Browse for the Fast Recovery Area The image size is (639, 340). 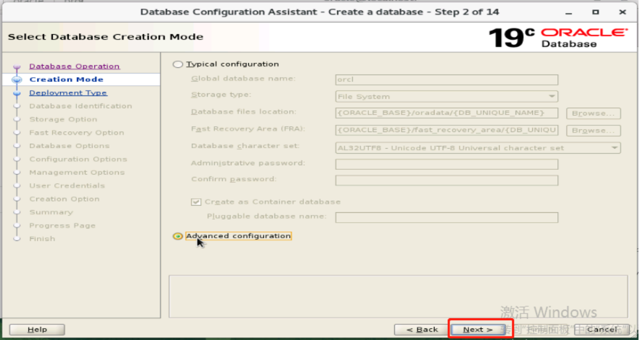593,130
